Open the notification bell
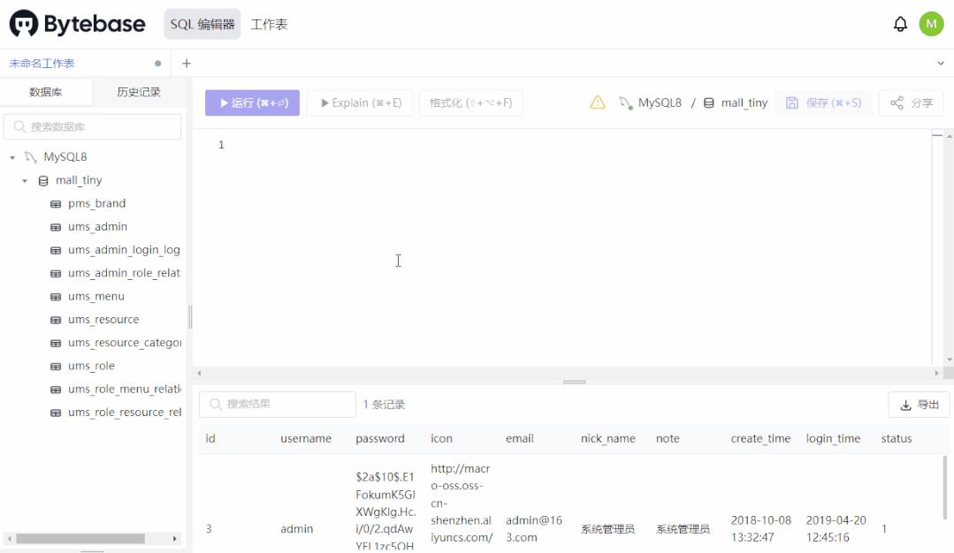This screenshot has width=954, height=553. [x=900, y=24]
